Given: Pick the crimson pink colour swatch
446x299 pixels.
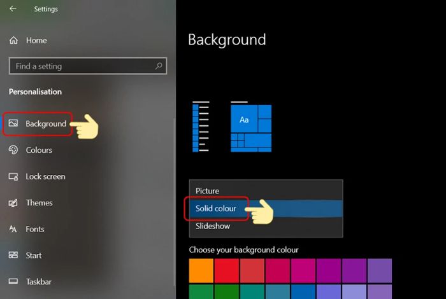Looking at the screenshot, I should 278,270.
